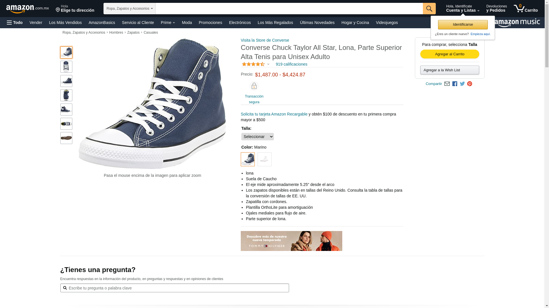Go to Amazon.com.mx home logo
Viewport: 549px width, 308px height.
27,9
